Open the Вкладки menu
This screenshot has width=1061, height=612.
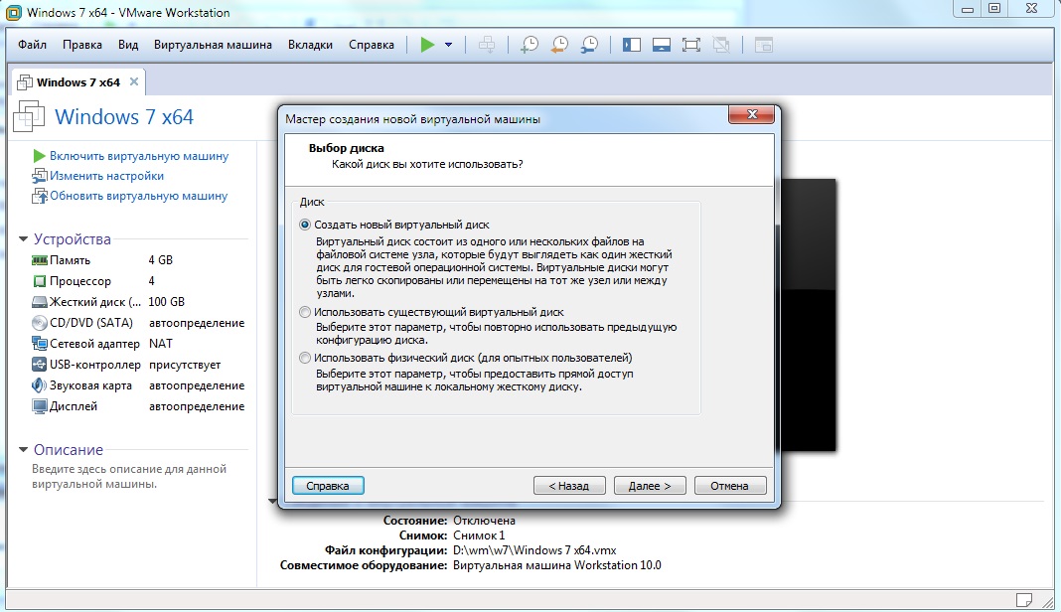tap(310, 45)
